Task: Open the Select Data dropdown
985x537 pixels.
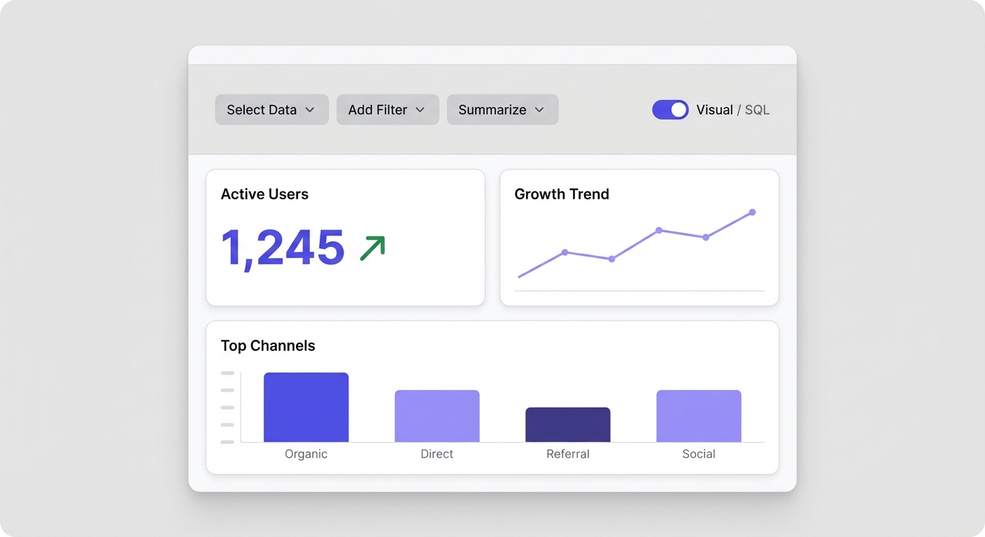Action: 271,110
